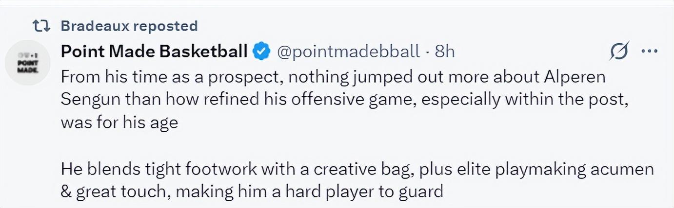The image size is (674, 208).
Task: Click the line "was for his age"
Action: coord(119,122)
